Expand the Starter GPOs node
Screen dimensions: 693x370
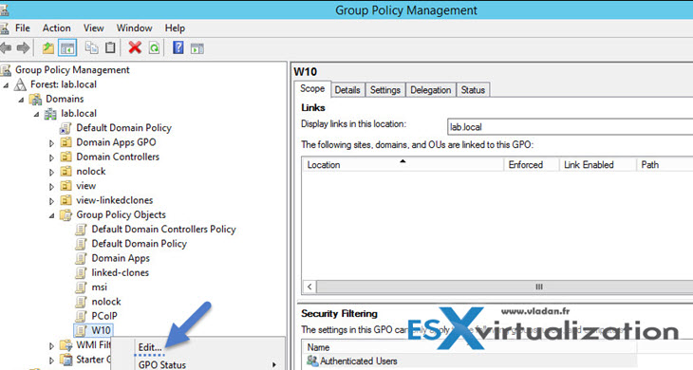51,361
